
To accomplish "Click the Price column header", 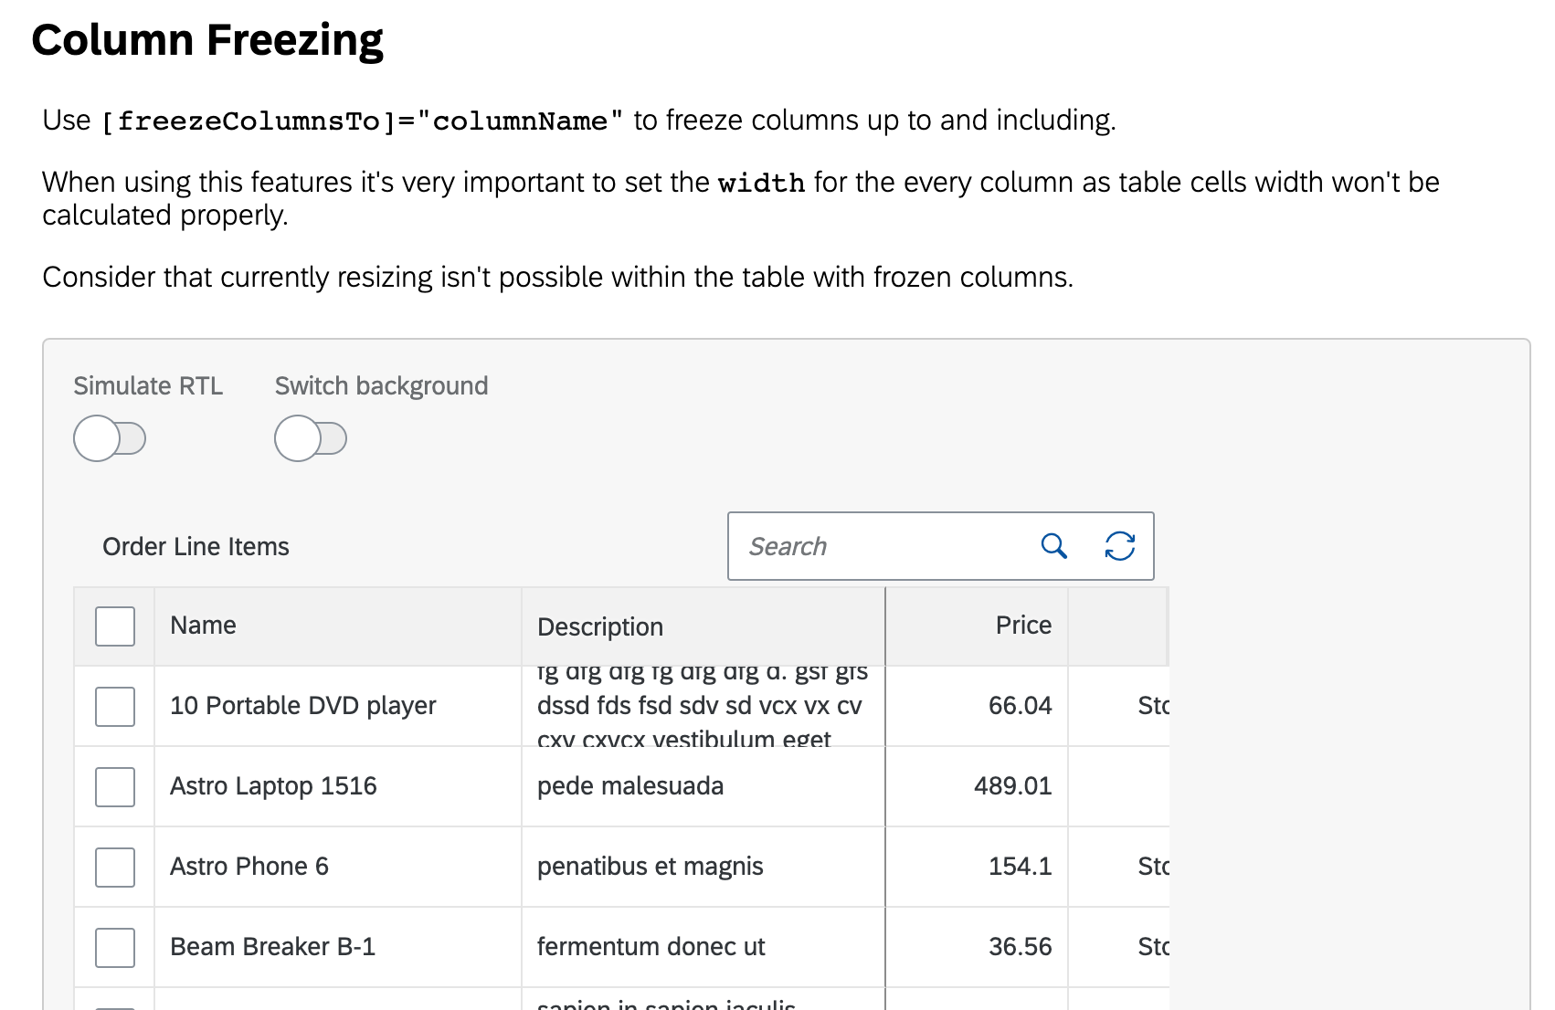I will tap(977, 626).
